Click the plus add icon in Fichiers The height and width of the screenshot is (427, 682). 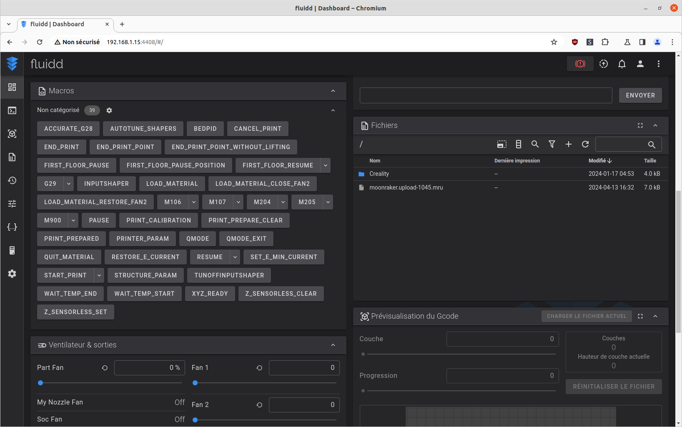tap(569, 144)
